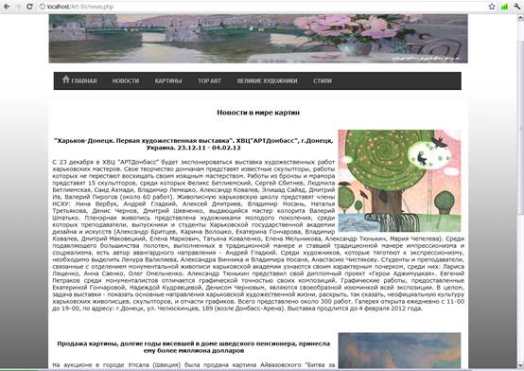This screenshot has width=524, height=371.
Task: Click the localhost address bar field
Action: (x=262, y=7)
